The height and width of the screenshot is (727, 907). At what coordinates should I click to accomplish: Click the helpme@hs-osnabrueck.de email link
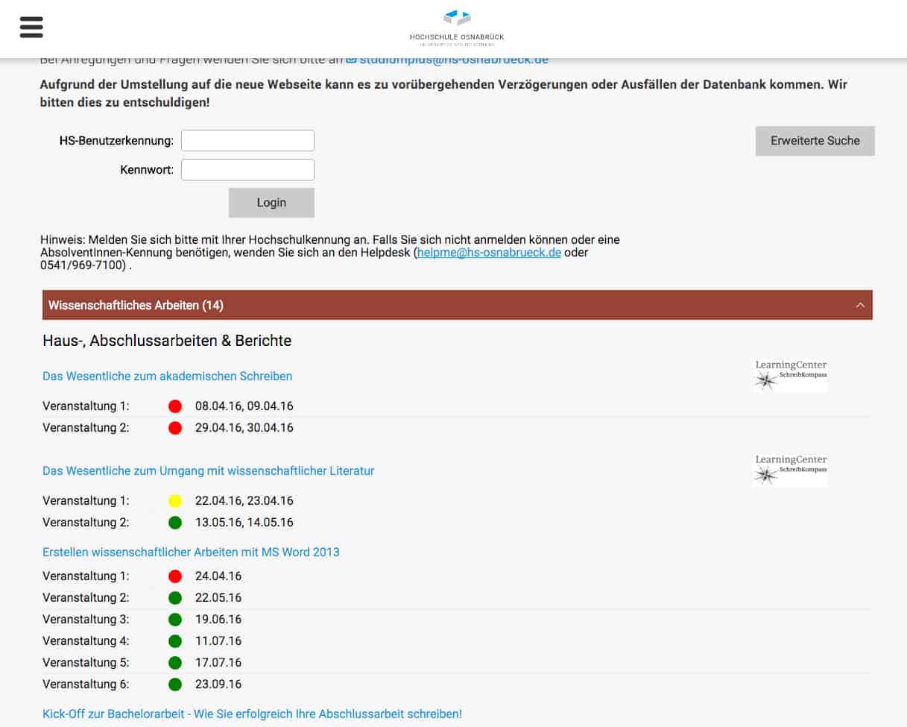(x=489, y=253)
